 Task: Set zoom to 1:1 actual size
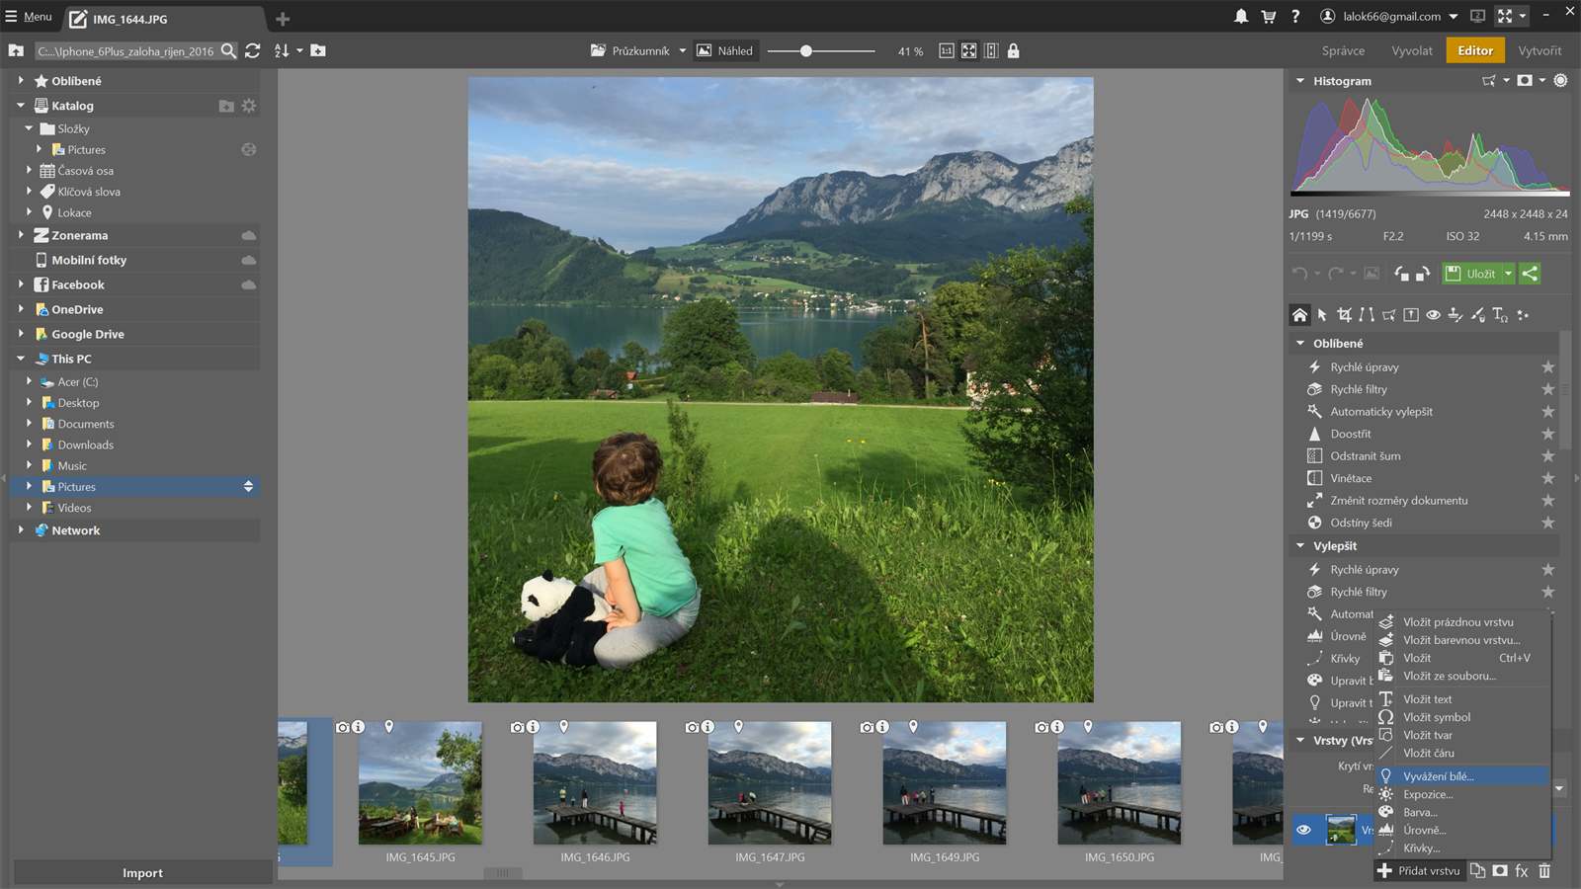[946, 51]
